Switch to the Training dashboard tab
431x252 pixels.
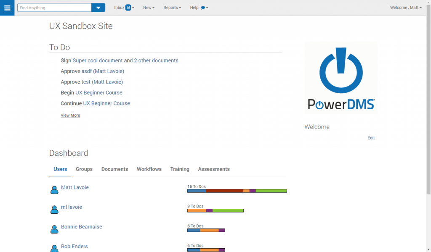pos(180,169)
